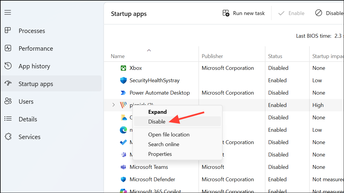Choose Disable from the context menu
Image resolution: width=344 pixels, height=193 pixels.
pyautogui.click(x=157, y=121)
